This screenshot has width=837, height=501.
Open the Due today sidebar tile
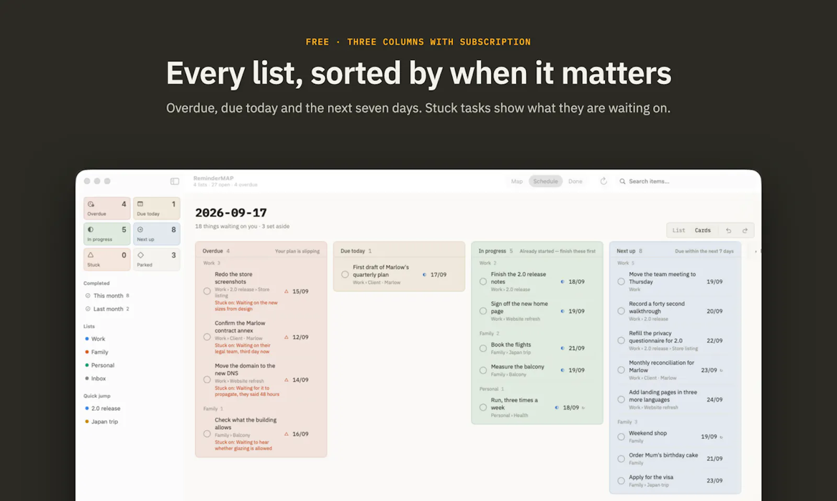[156, 208]
